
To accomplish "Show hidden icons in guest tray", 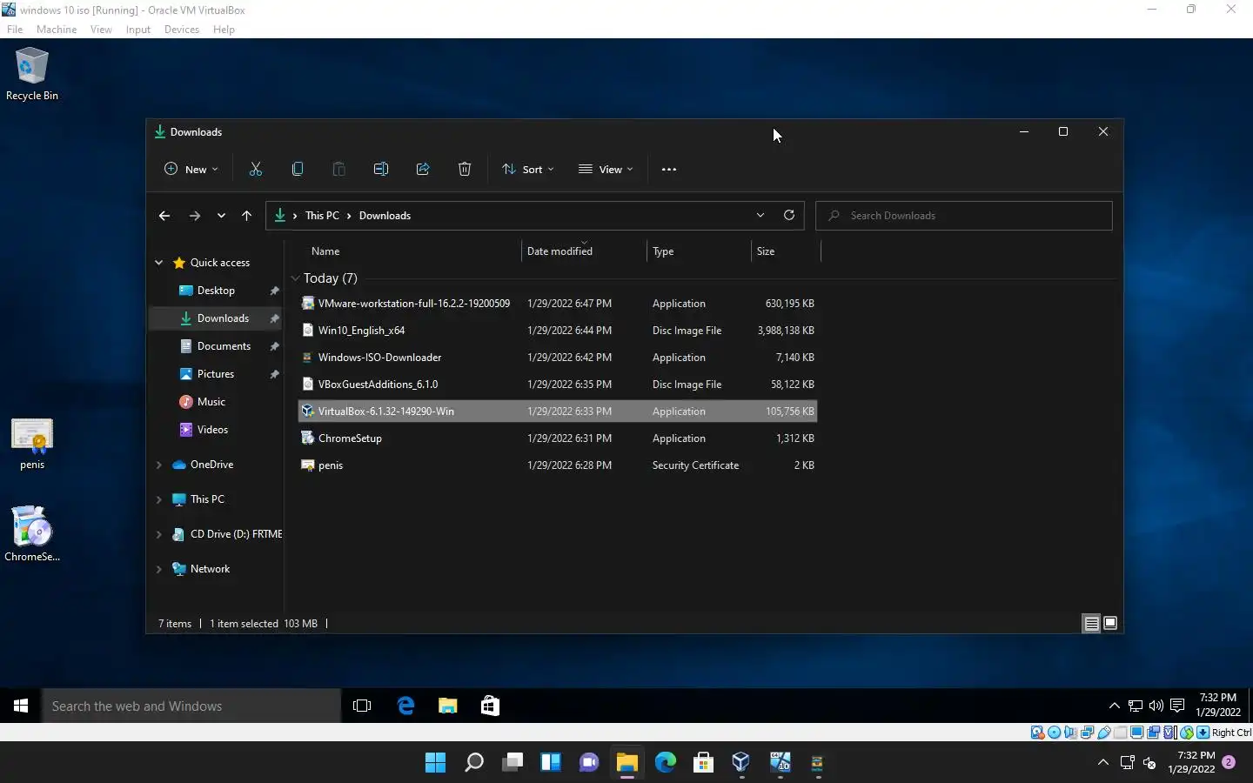I will click(1114, 706).
